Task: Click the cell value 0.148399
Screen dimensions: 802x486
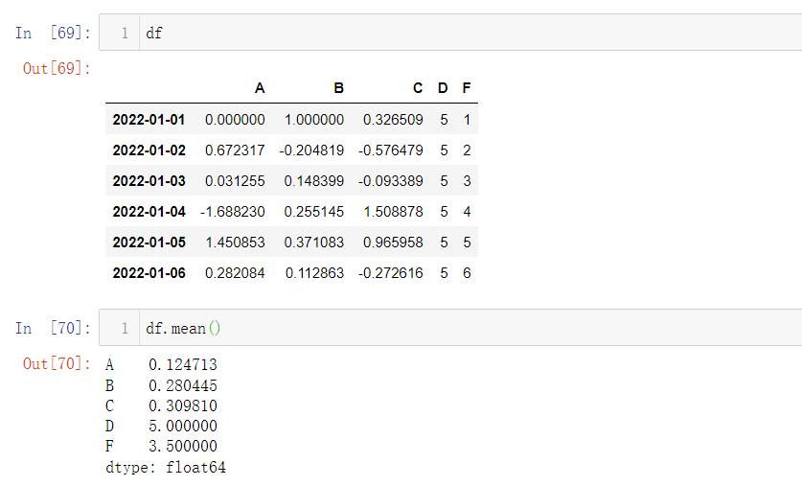Action: click(x=314, y=180)
